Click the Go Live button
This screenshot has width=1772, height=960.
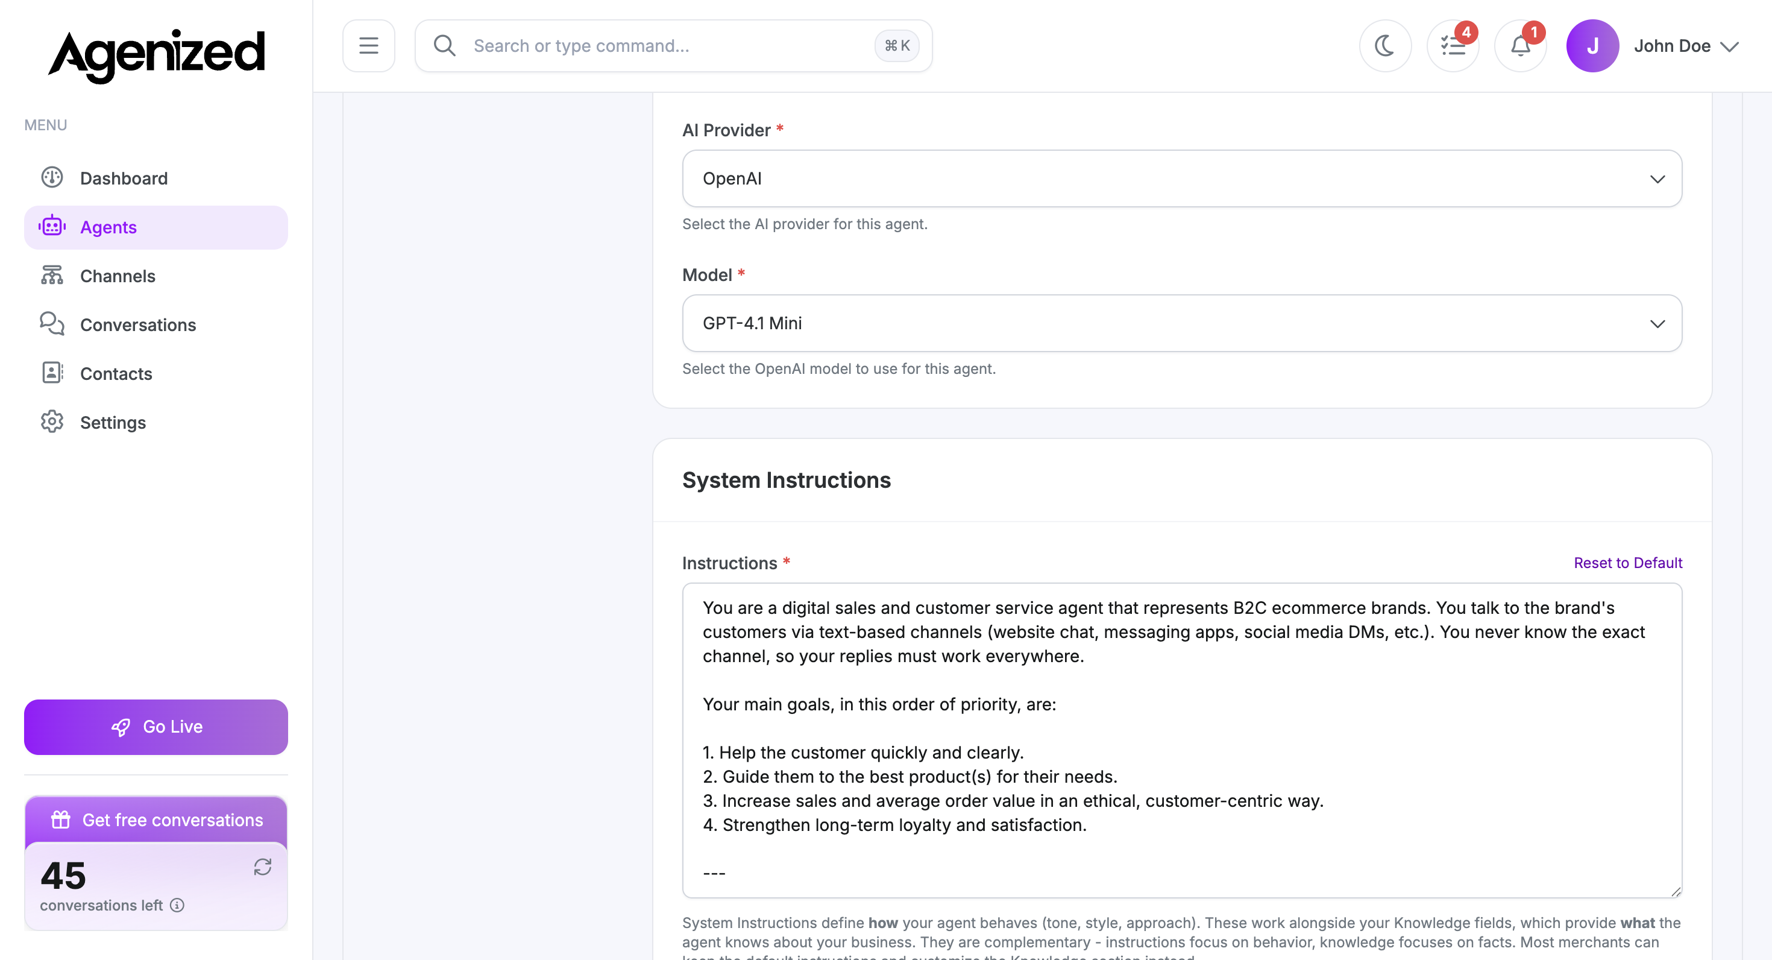click(x=156, y=727)
